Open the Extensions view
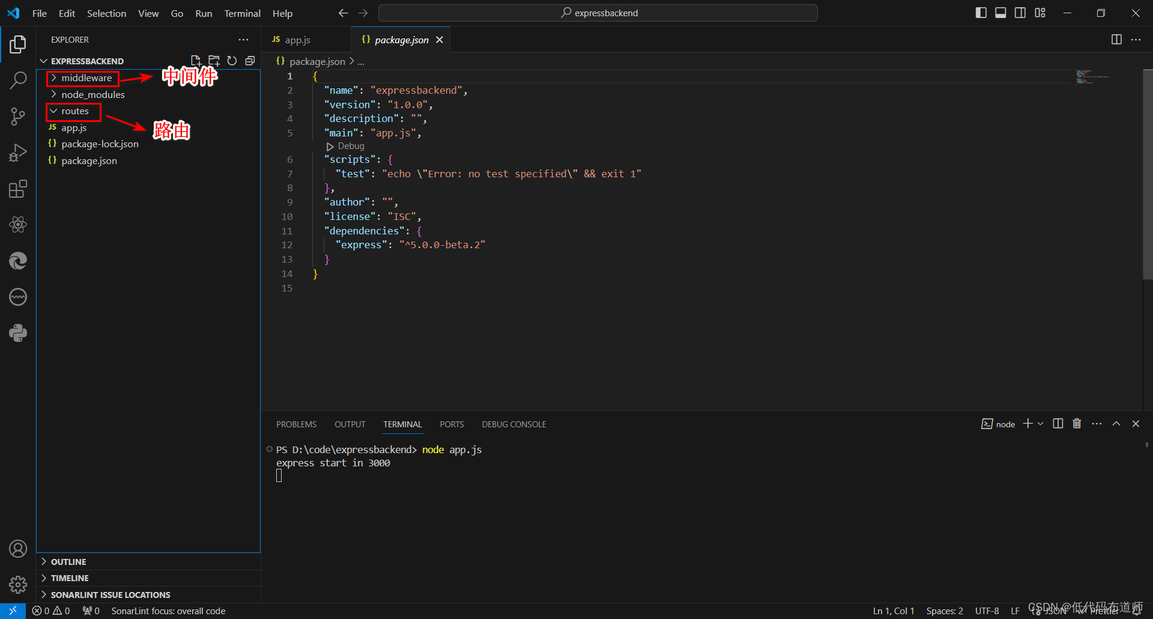The image size is (1153, 619). 18,189
